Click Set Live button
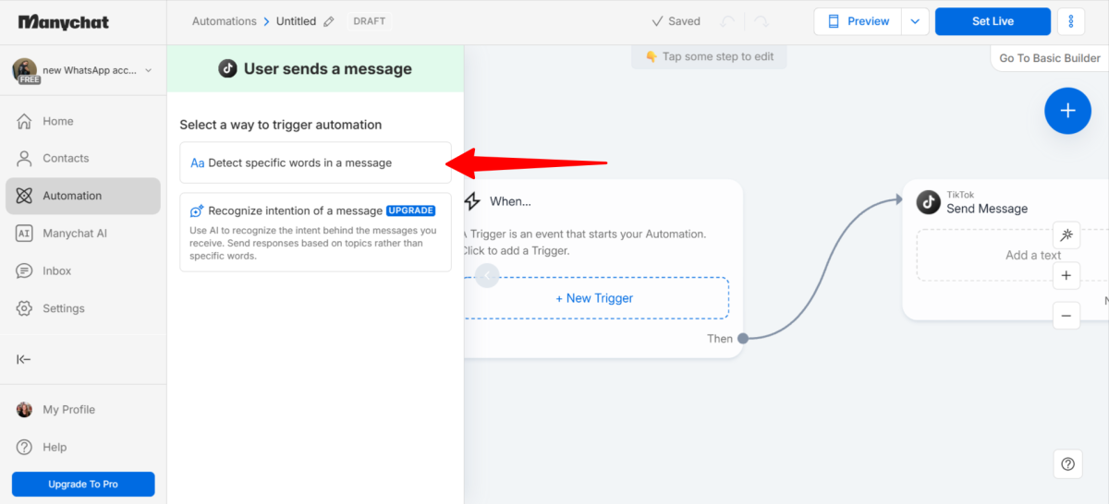Screen dimensions: 1109x504 993,21
